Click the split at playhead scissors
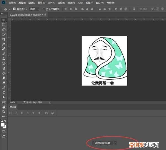Viewport: 166px width, 150px height. pos(46,113)
